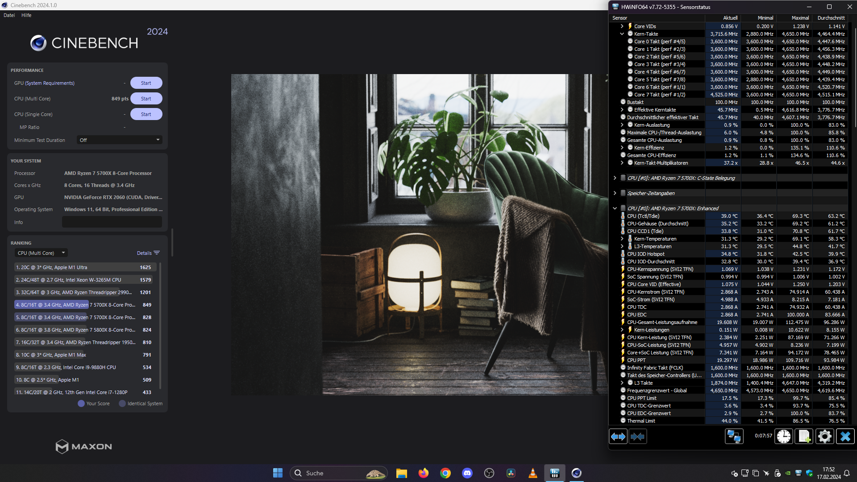Click the Info text field
The image size is (857, 482).
(x=112, y=222)
